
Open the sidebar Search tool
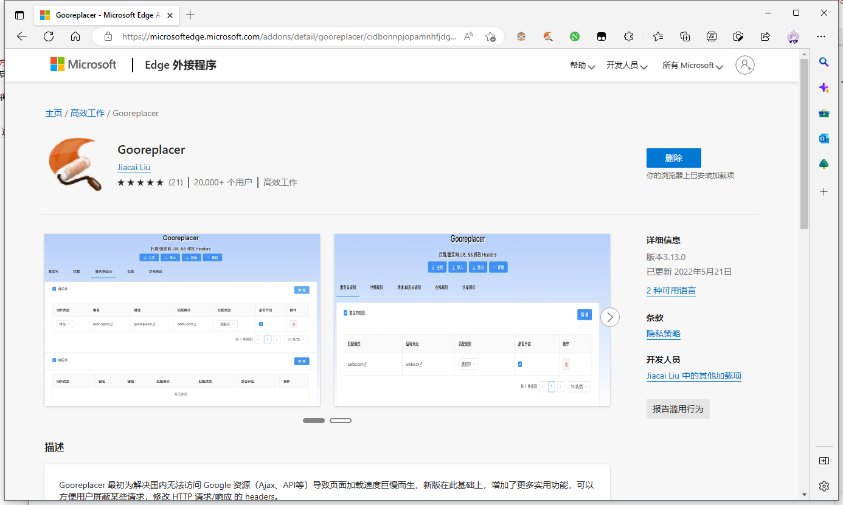tap(824, 62)
